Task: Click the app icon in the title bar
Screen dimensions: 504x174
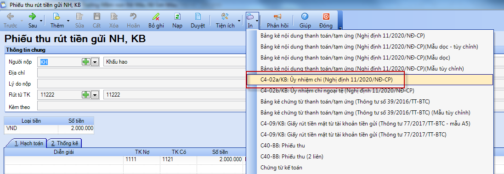Action: click(x=4, y=5)
